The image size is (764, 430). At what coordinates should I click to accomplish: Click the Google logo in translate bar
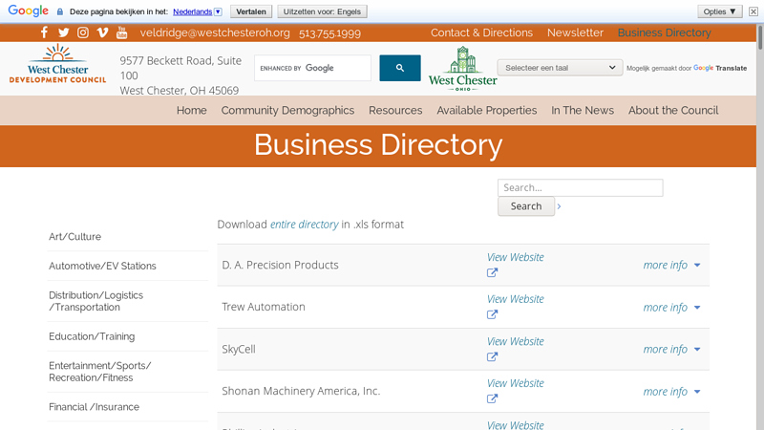tap(28, 11)
